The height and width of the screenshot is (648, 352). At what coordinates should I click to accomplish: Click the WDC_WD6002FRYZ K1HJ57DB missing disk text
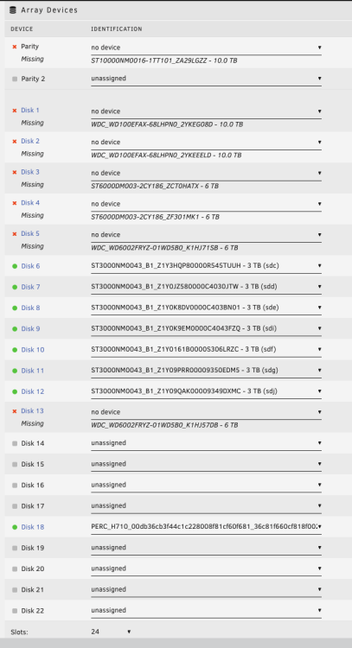(164, 425)
